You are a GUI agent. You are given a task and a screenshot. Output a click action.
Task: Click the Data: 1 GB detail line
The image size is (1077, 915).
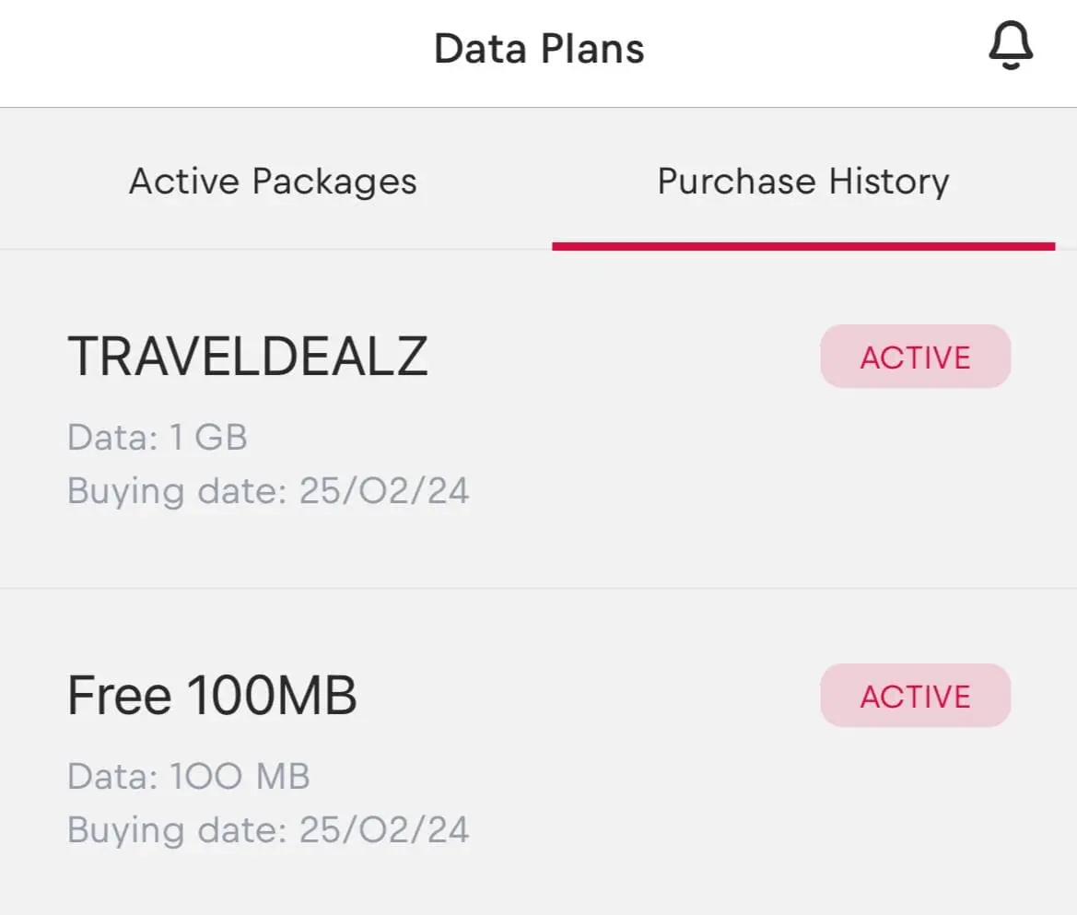[158, 437]
